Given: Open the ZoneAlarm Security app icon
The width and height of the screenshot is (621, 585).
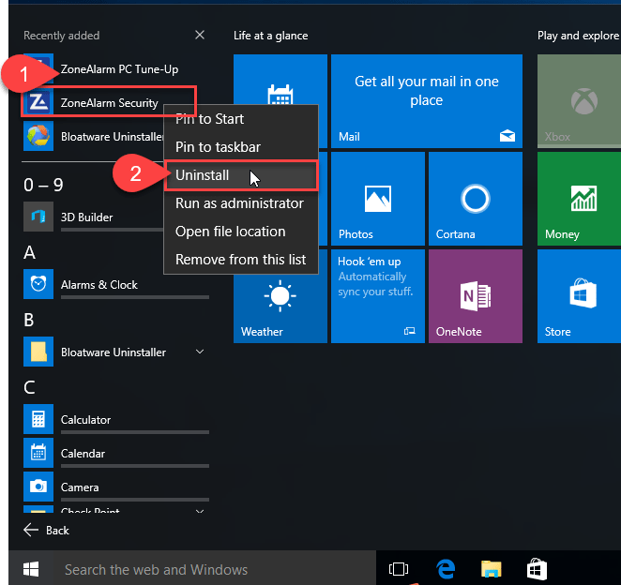Looking at the screenshot, I should tap(38, 102).
